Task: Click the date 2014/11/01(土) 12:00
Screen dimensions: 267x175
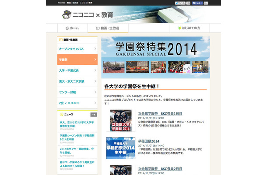Action: point(151,118)
